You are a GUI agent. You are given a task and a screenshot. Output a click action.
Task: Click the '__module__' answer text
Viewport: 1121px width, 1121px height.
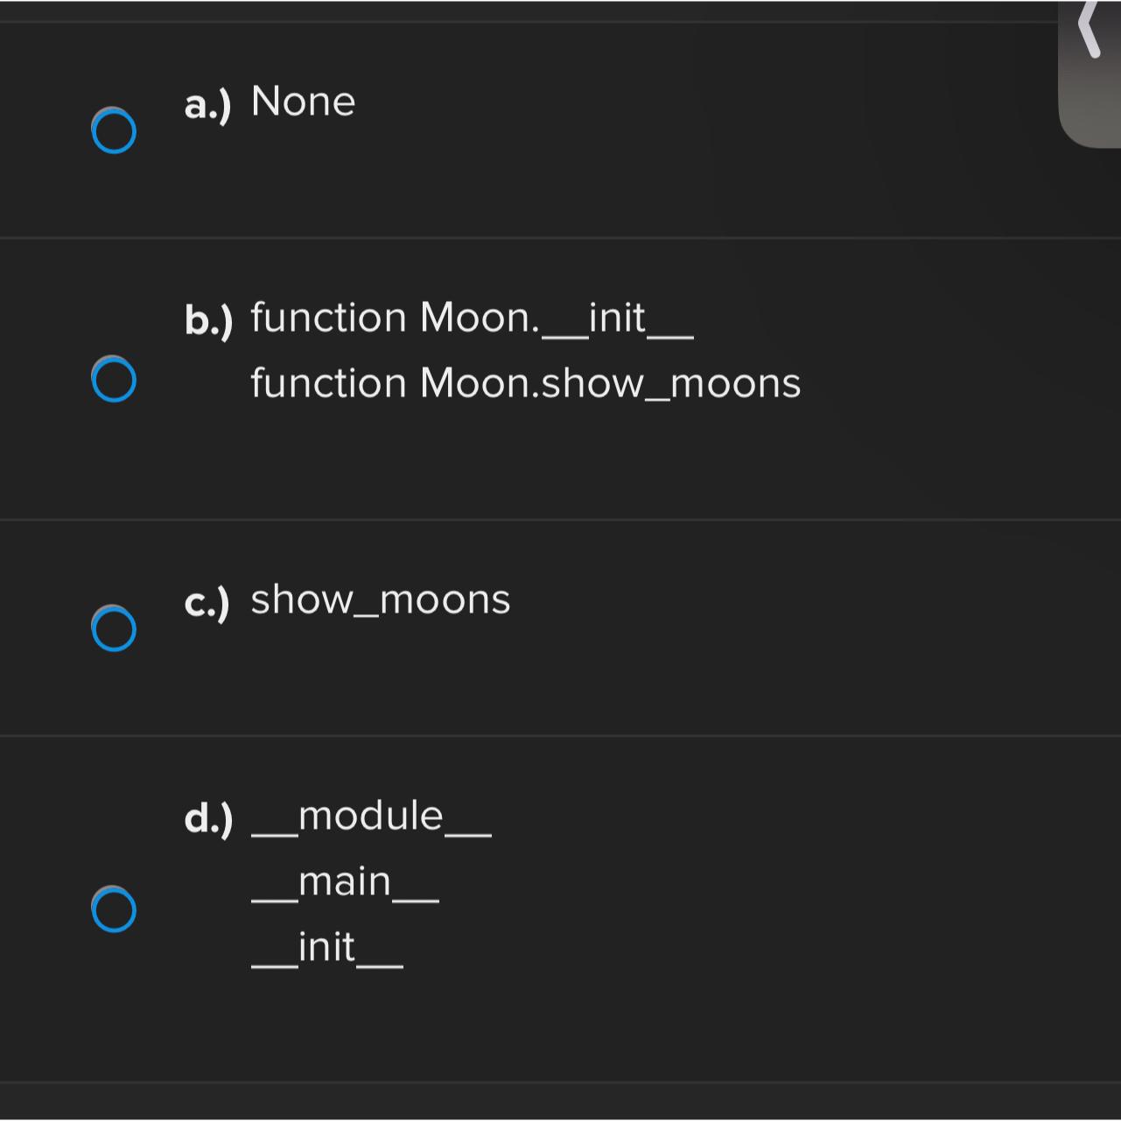tap(371, 815)
